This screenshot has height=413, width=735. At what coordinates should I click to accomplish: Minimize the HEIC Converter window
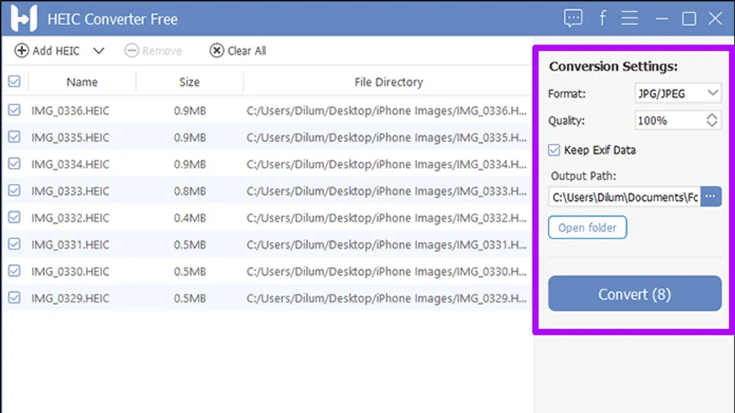point(661,19)
